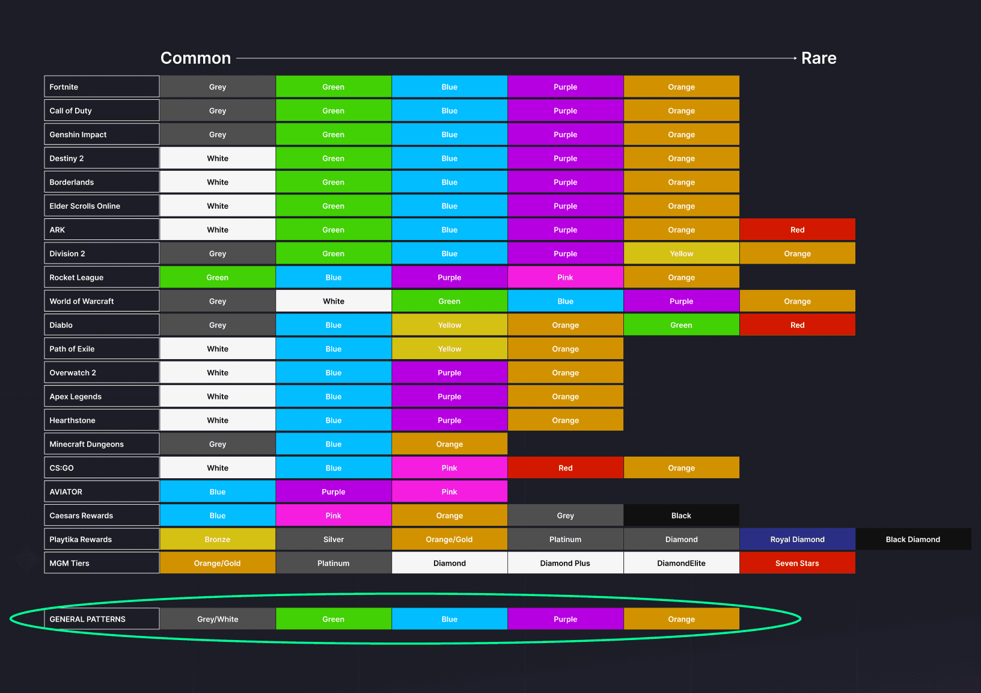Select the Diamond cell in Playtika Rewards row
This screenshot has width=981, height=693.
pos(681,540)
